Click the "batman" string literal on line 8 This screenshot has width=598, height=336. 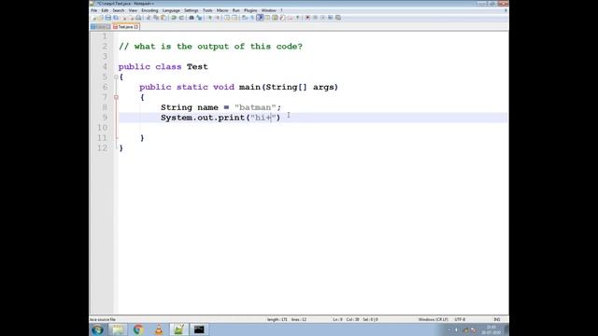[x=255, y=107]
